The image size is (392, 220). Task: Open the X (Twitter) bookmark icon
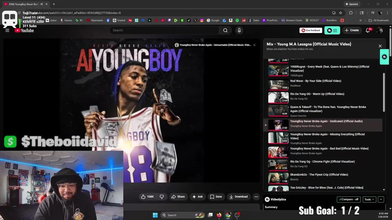(x=195, y=20)
